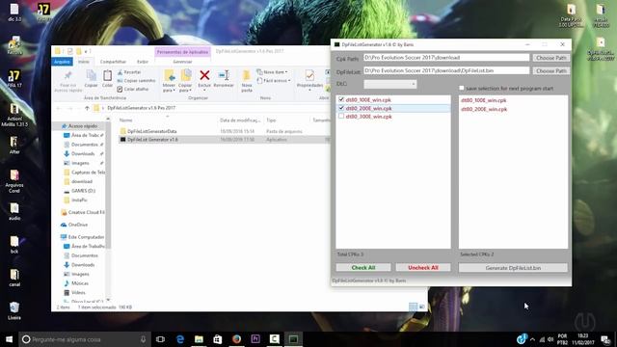Open the Arquivos Corel desktop folder

[14, 181]
